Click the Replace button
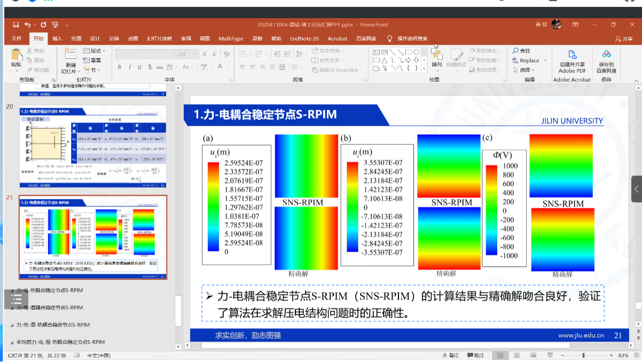642x362 pixels. (529, 60)
